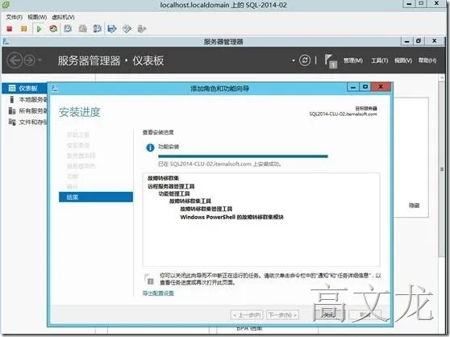Open the notifications flag icon

coord(331,60)
